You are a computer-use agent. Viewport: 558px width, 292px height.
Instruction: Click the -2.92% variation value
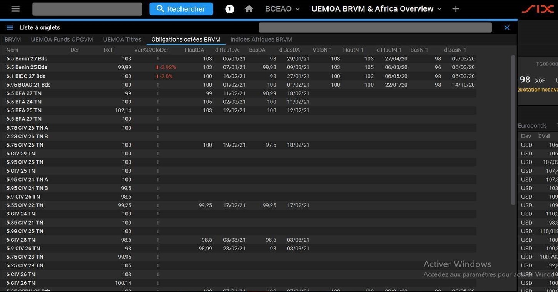[x=168, y=67]
